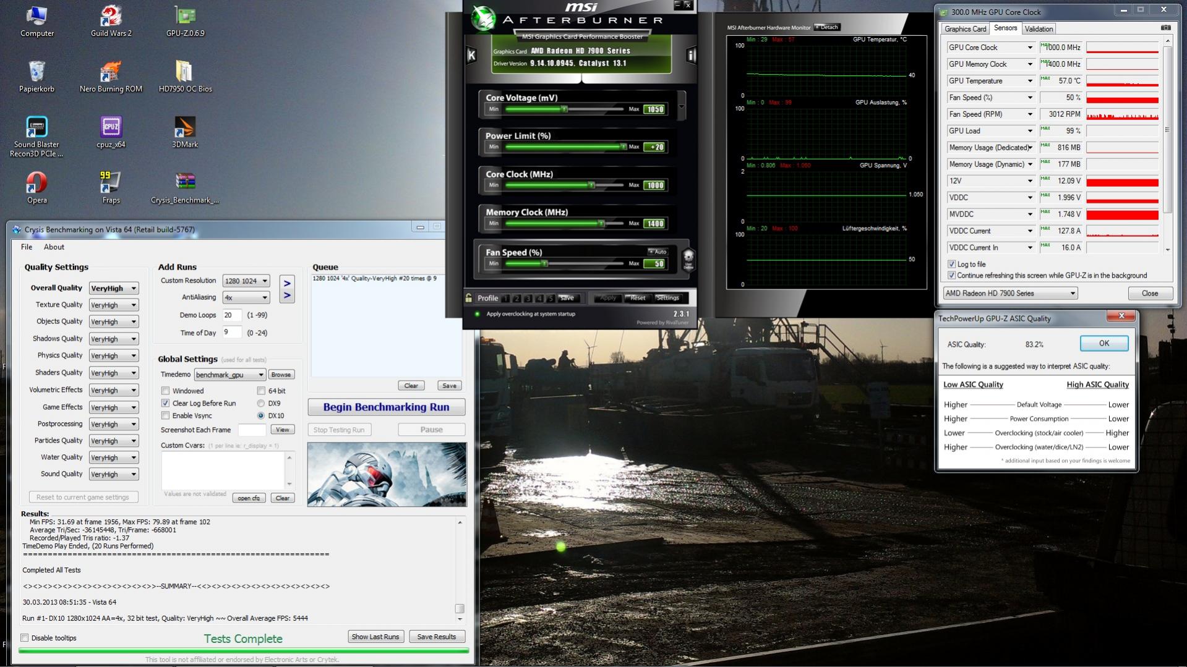Switch to the Graphics Card tab
This screenshot has height=667, width=1187.
965,28
